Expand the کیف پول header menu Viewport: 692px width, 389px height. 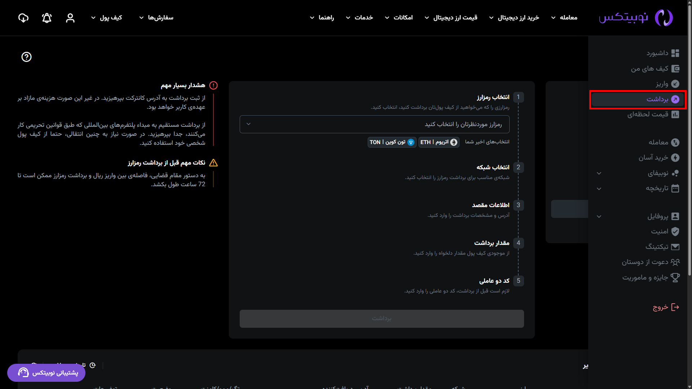click(x=106, y=18)
